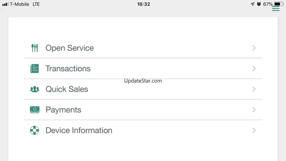The image size is (286, 161).
Task: Tap the Device Information lifebuoy icon
Action: pos(34,130)
